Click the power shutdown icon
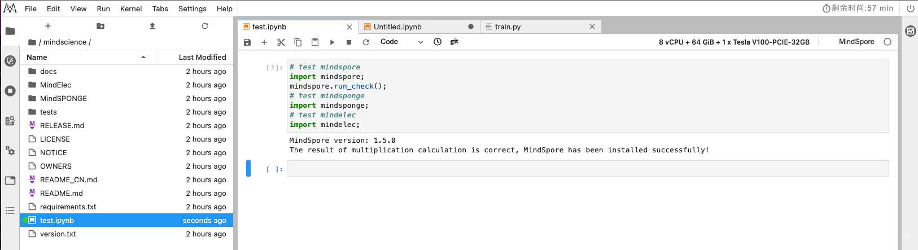The width and height of the screenshot is (918, 250). coord(911,8)
